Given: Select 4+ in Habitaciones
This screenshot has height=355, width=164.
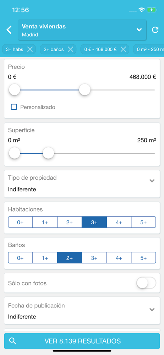Looking at the screenshot, I should pyautogui.click(x=119, y=222).
